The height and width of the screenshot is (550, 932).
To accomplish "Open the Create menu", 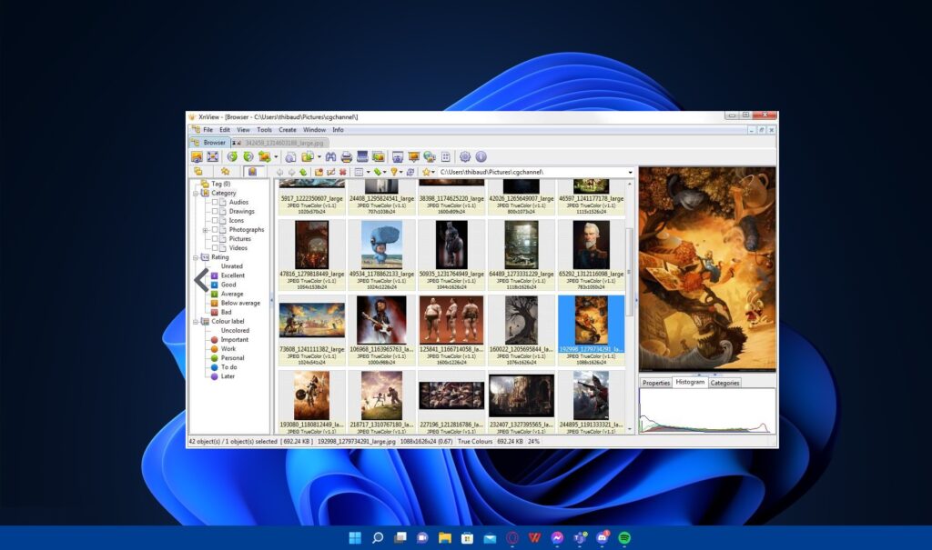I will 287,129.
